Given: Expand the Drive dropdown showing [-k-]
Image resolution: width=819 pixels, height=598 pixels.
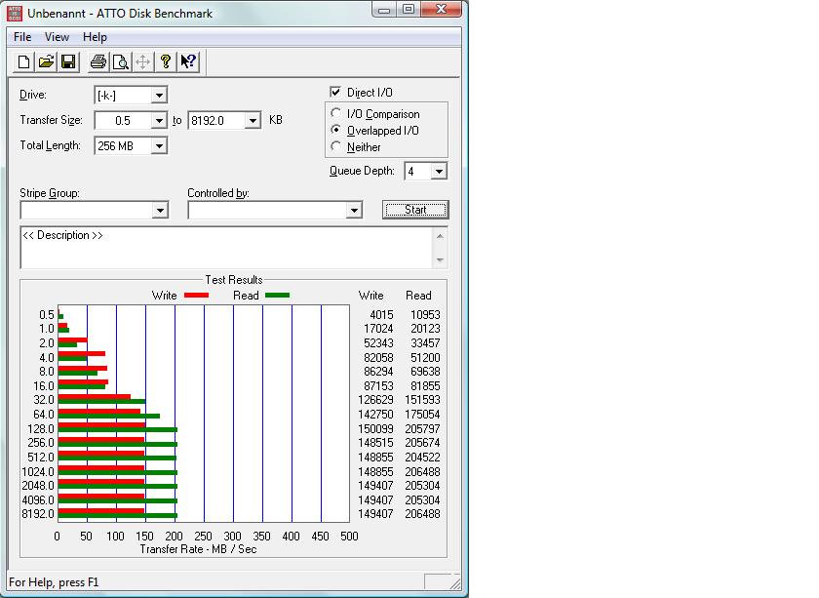Looking at the screenshot, I should click(x=159, y=96).
